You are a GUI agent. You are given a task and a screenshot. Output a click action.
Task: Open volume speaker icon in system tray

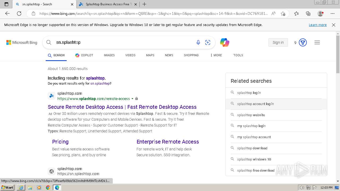tap(302, 188)
